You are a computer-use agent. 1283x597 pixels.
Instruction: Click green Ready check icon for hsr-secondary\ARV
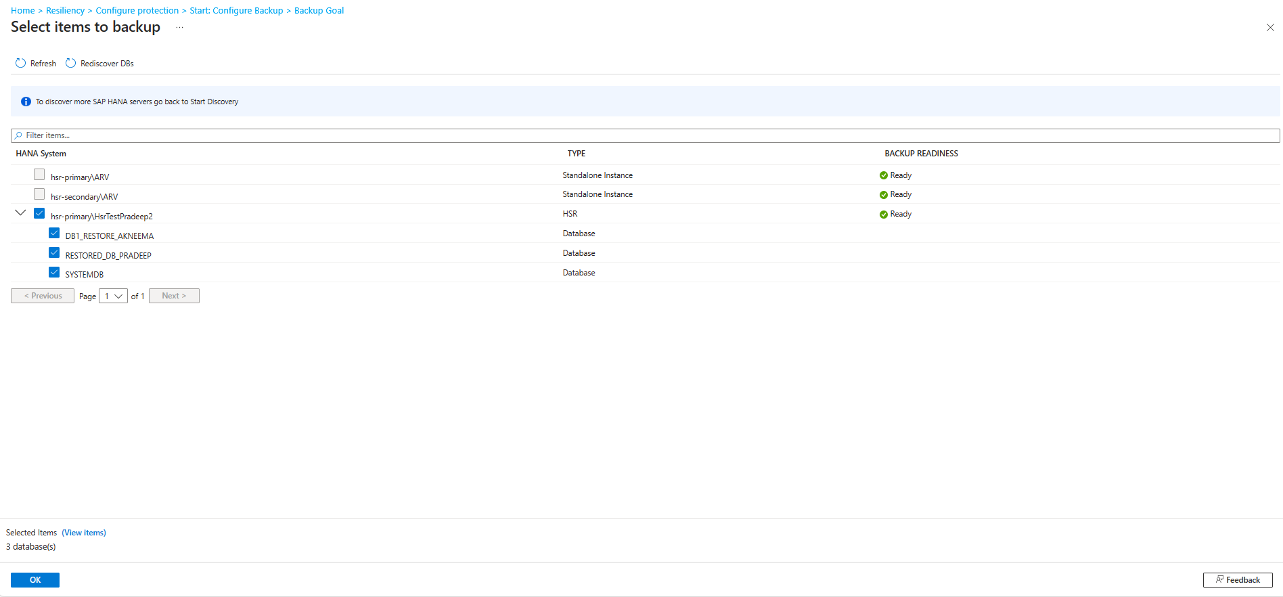pyautogui.click(x=883, y=195)
